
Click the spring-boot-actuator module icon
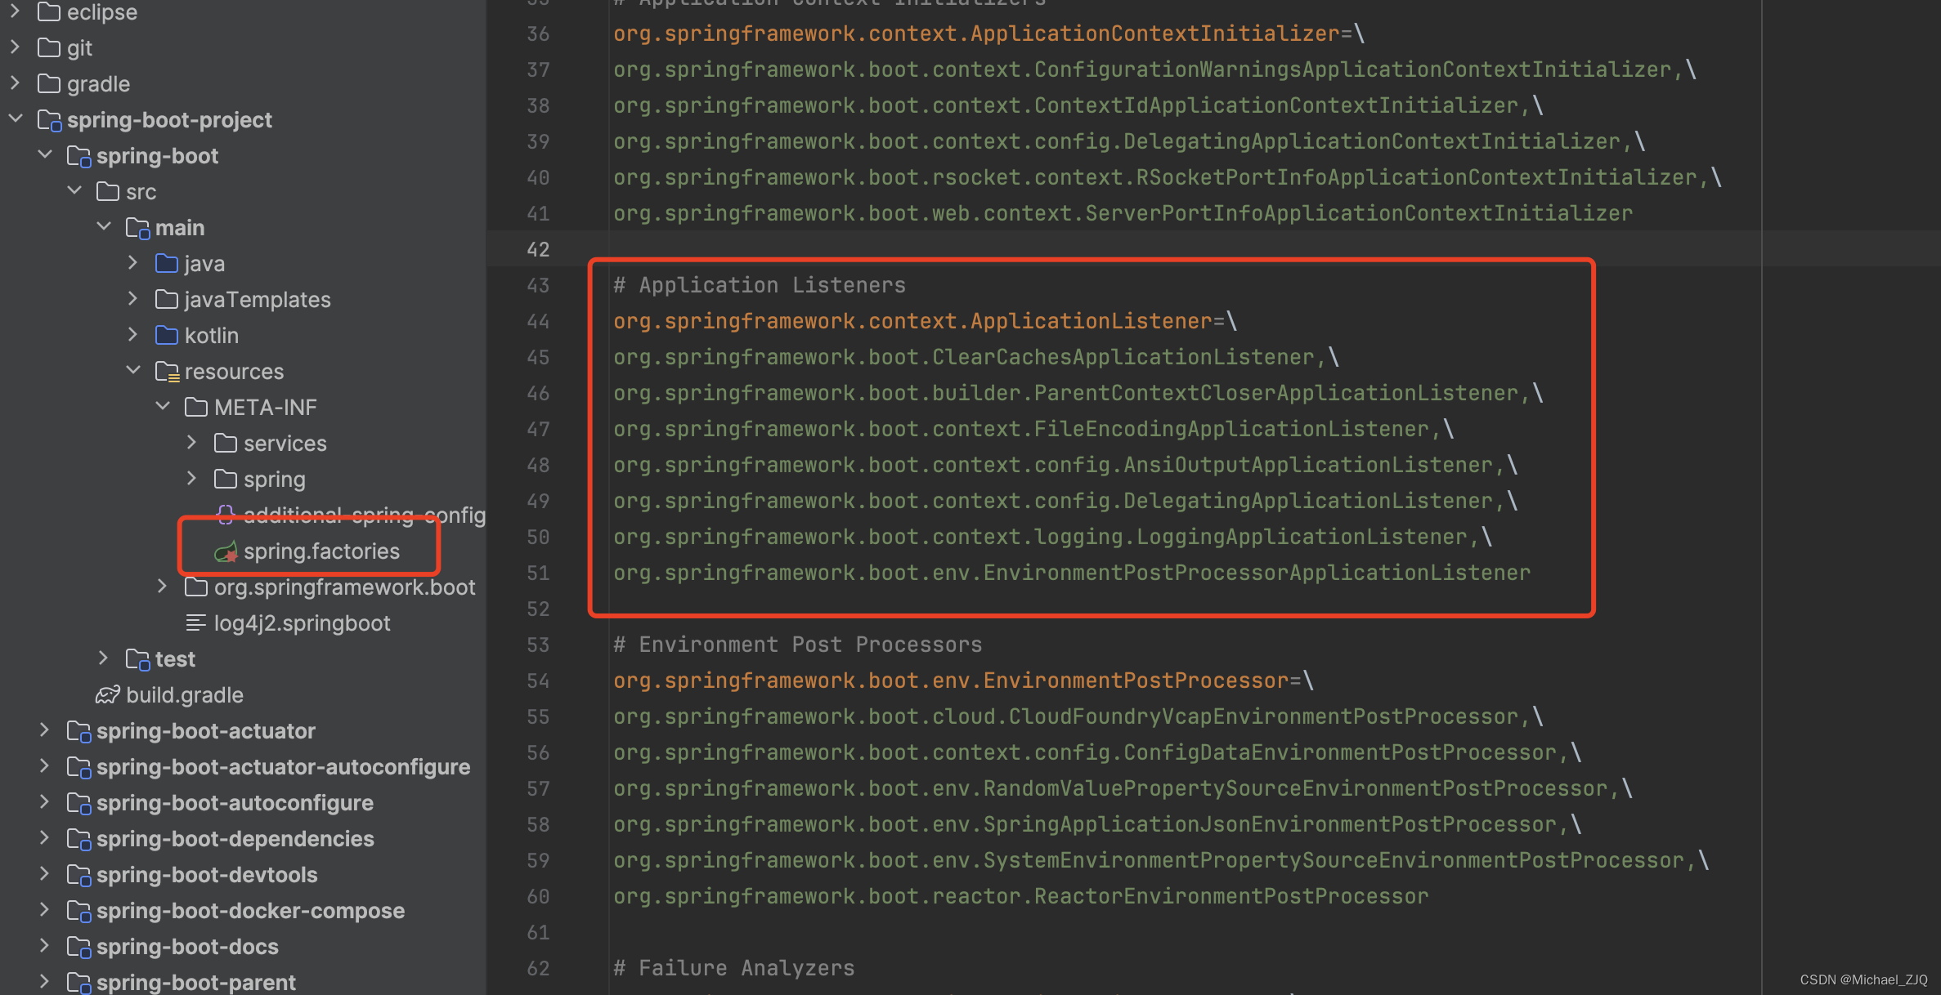tap(79, 731)
